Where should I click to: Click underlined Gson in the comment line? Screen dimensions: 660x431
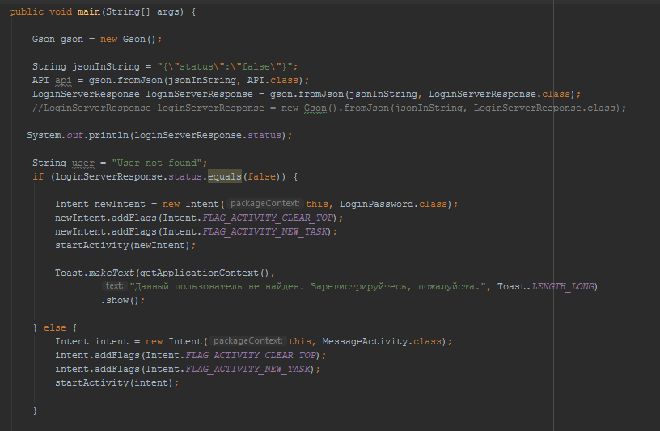(315, 108)
